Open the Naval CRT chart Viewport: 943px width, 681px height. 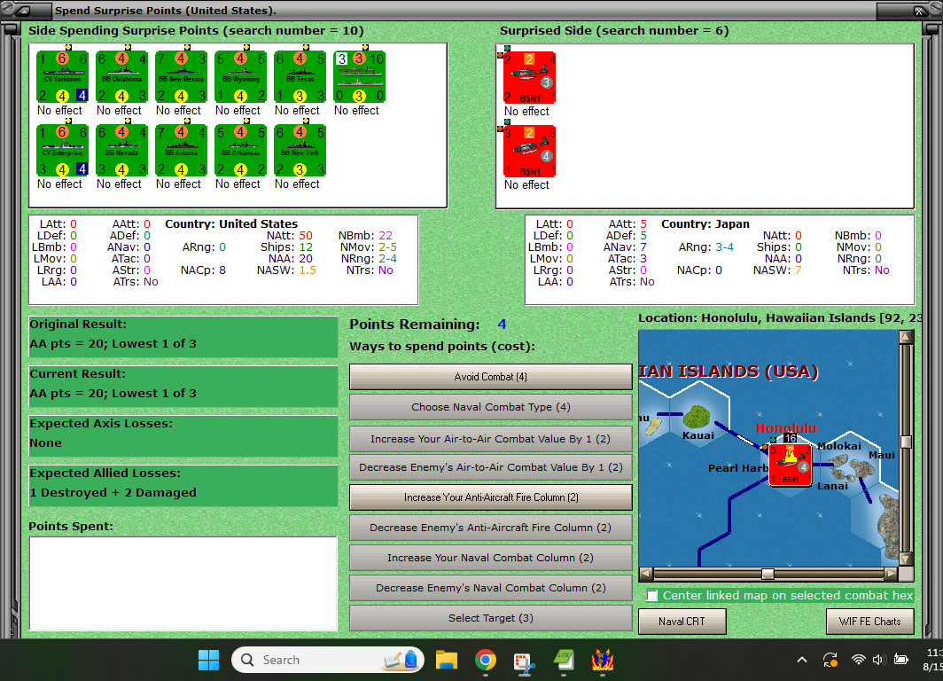[682, 622]
